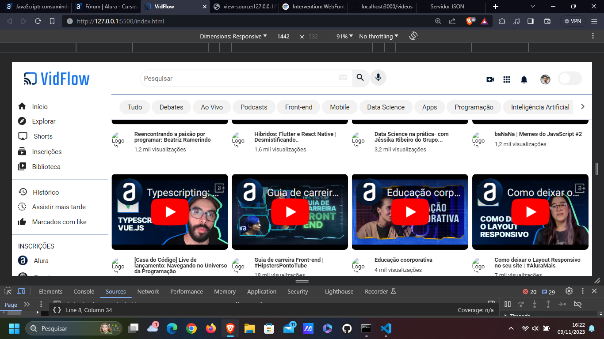Select the Programação category chip
The height and width of the screenshot is (339, 604).
pyautogui.click(x=474, y=107)
